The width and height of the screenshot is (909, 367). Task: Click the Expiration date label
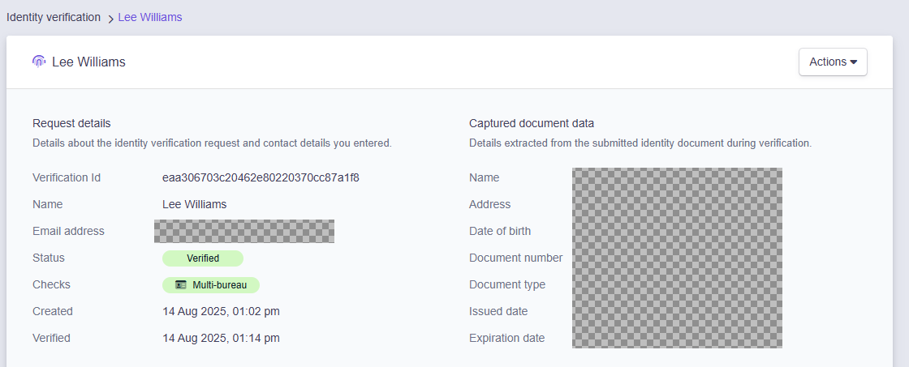506,338
